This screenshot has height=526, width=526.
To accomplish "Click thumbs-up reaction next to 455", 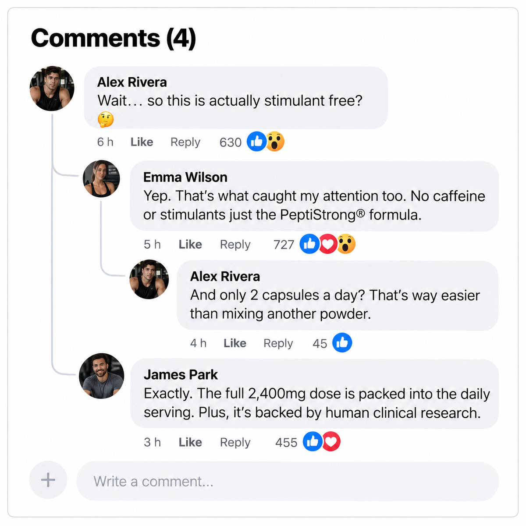I will [x=313, y=441].
